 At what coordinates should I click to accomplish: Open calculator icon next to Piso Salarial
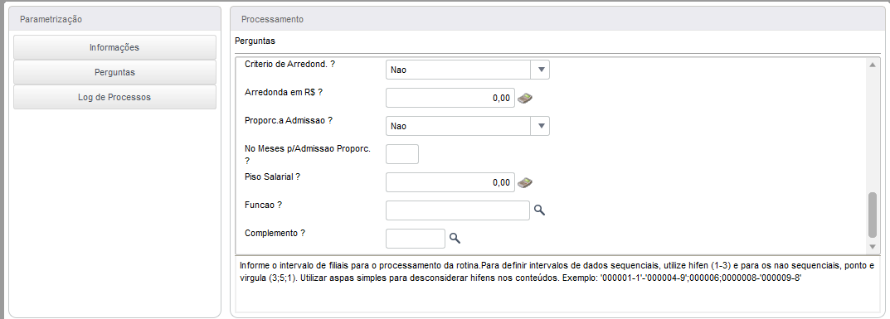525,182
